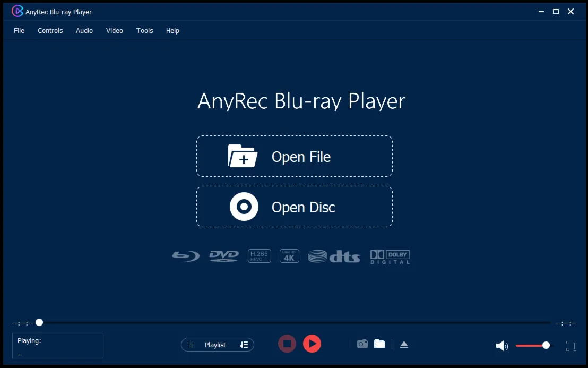This screenshot has width=588, height=368.
Task: Click the playlist list icon
Action: (191, 345)
